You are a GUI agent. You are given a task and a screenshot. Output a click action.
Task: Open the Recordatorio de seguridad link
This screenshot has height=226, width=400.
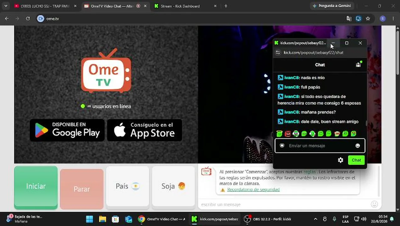253,190
